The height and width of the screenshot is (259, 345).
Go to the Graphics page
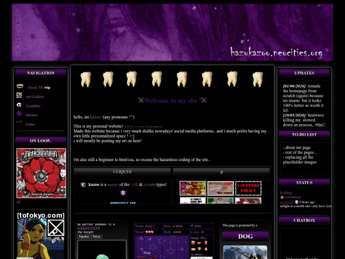click(33, 106)
